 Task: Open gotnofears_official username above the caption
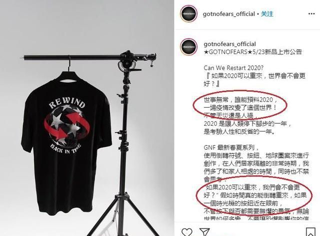coord(229,44)
